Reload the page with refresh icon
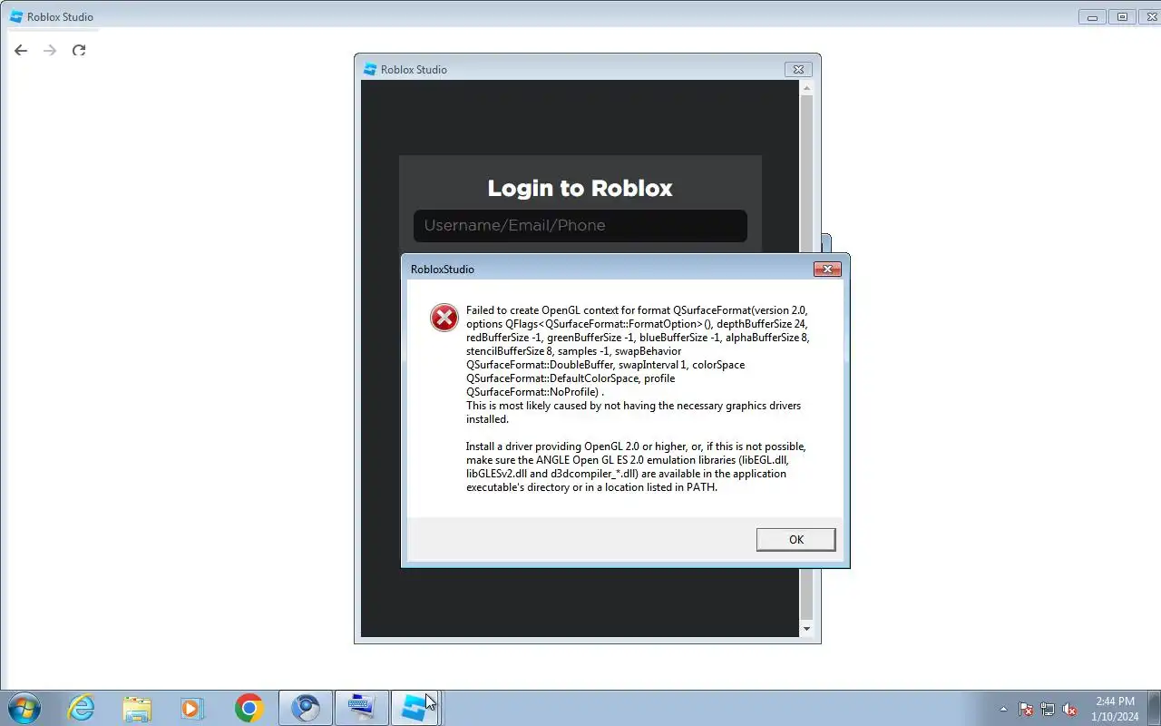 (79, 50)
